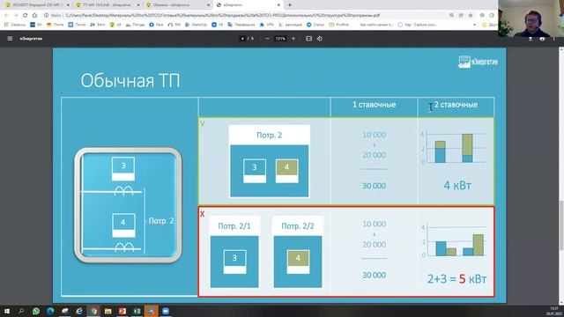Open the PDF viewer sidebar menu
The height and width of the screenshot is (317, 564).
(x=10, y=39)
